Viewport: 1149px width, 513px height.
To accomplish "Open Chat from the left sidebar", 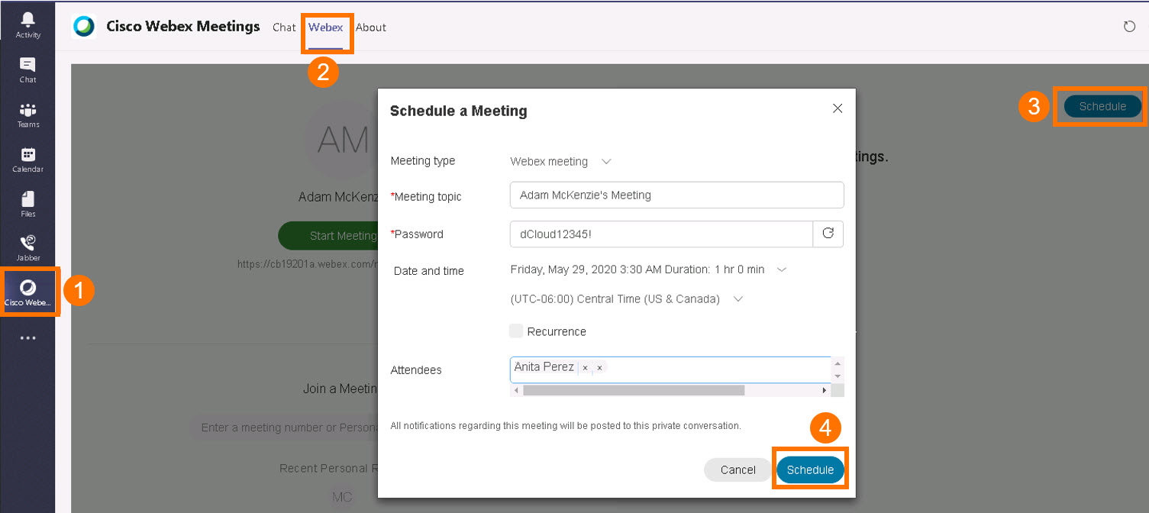I will click(x=27, y=69).
